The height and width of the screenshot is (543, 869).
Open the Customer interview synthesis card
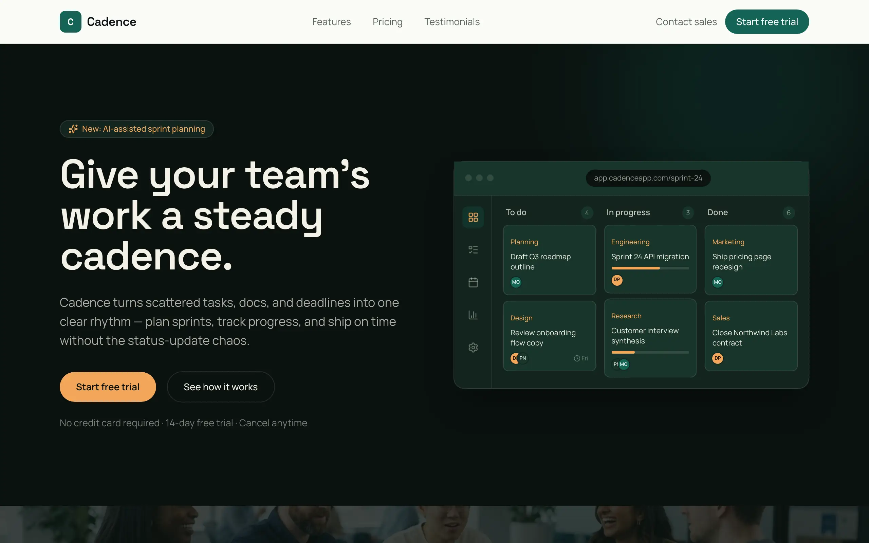[650, 338]
